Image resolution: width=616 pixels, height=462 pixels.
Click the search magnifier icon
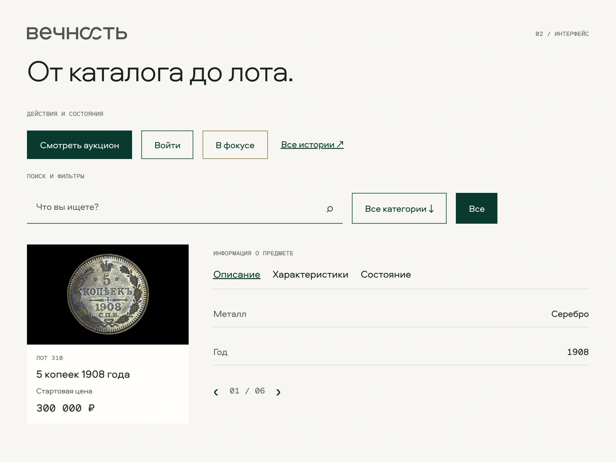[330, 209]
